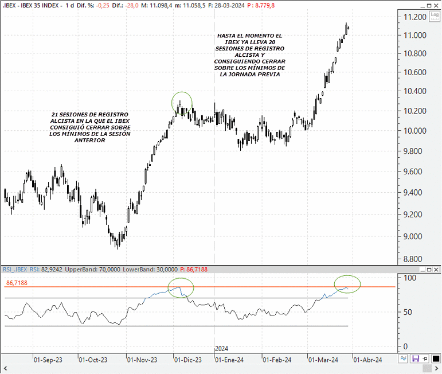Click the RSI_.IBEX indicator title label
442x374 pixels.
point(15,270)
